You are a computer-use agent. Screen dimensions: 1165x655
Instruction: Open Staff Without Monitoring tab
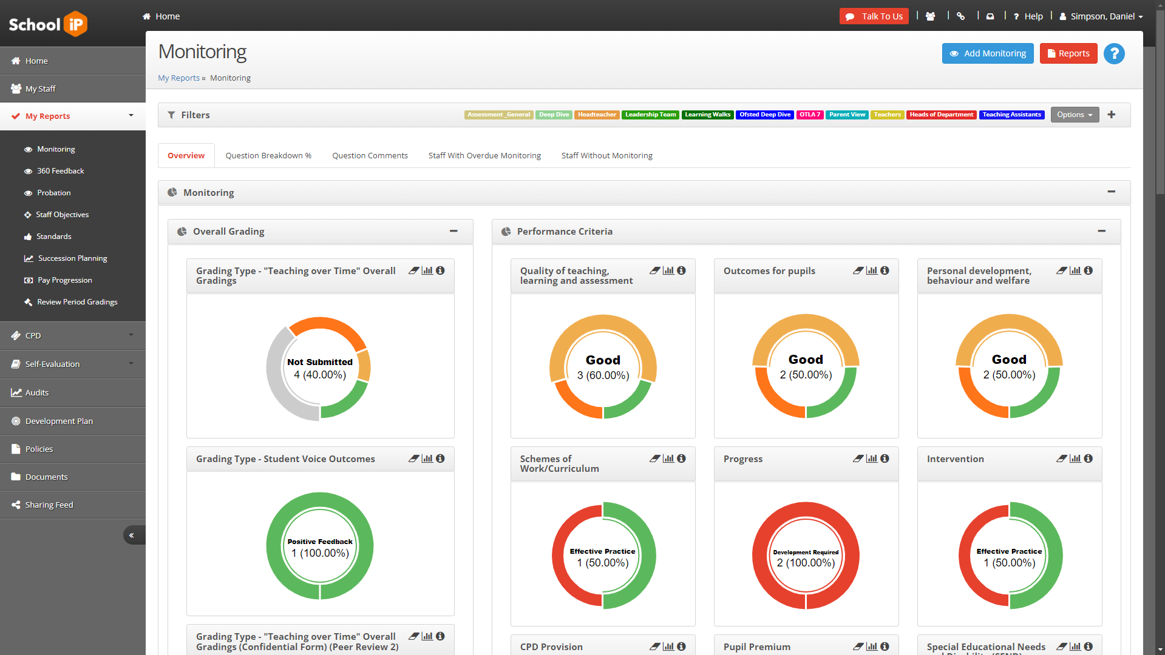pyautogui.click(x=607, y=156)
